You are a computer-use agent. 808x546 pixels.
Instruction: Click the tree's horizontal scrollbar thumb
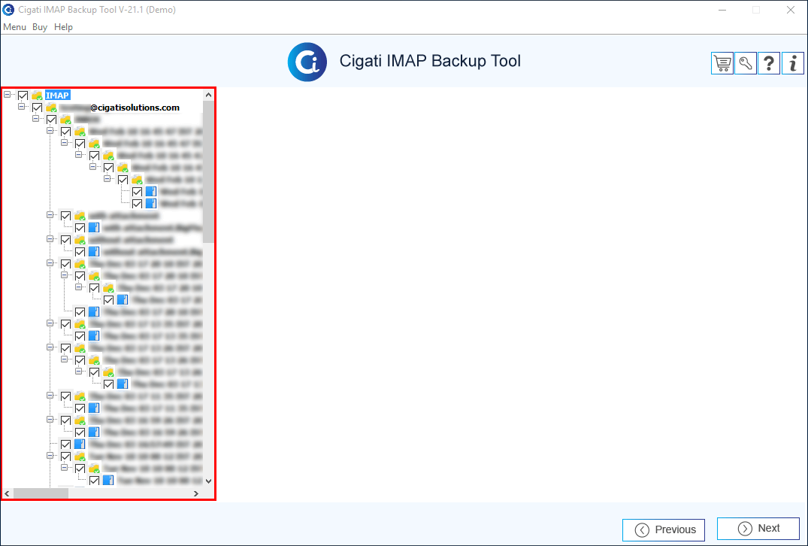[41, 493]
